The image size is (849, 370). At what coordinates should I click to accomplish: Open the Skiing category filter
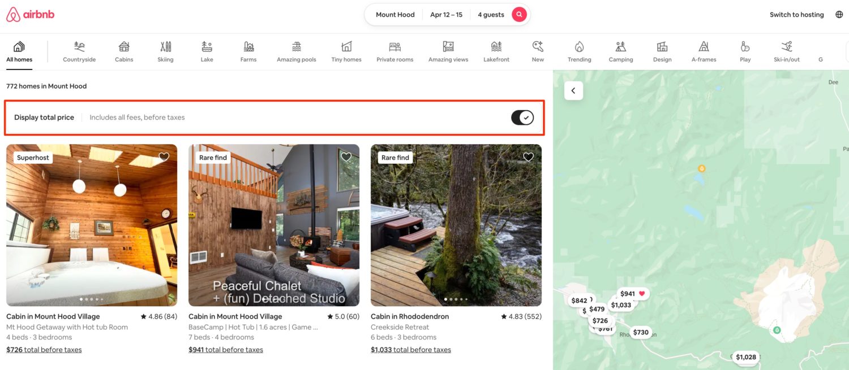coord(165,51)
